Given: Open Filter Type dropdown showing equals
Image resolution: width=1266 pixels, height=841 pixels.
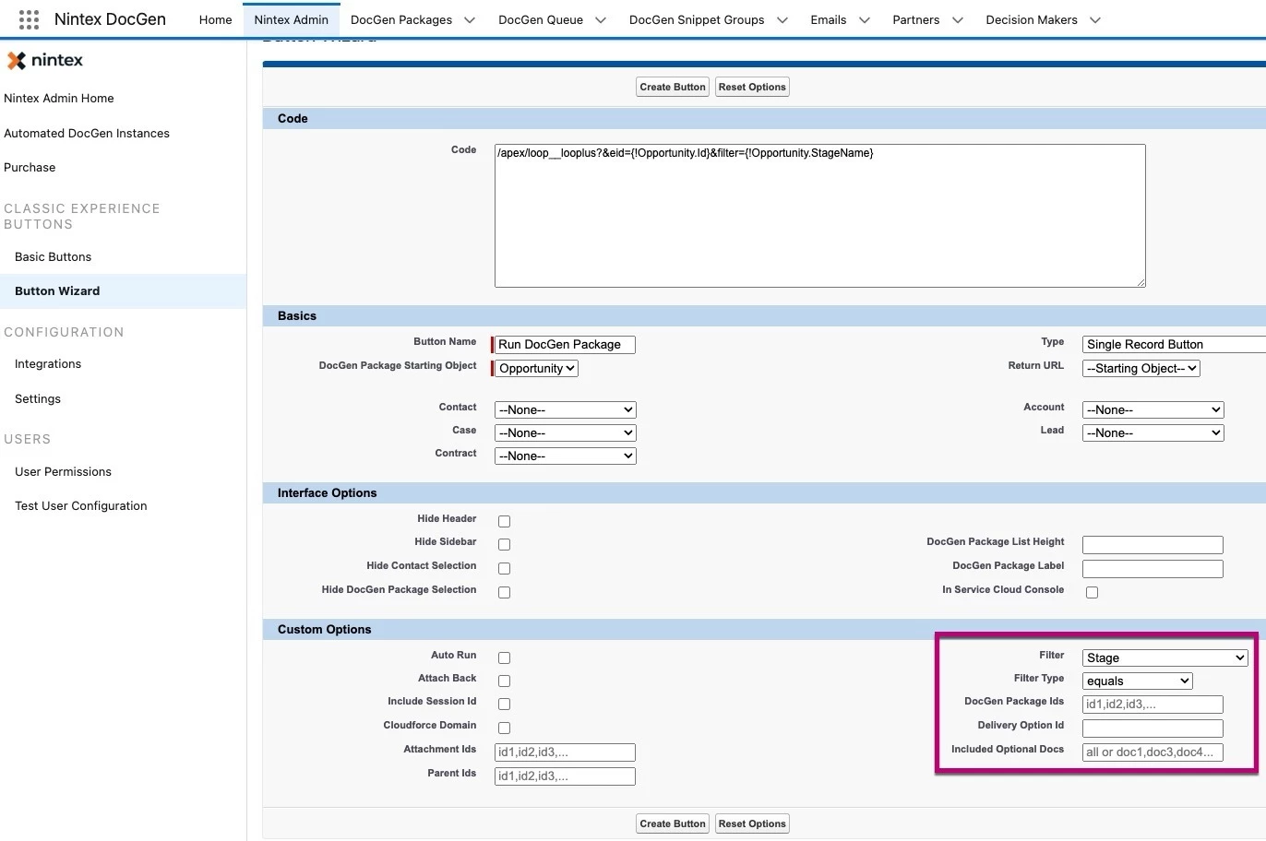Looking at the screenshot, I should (1137, 681).
